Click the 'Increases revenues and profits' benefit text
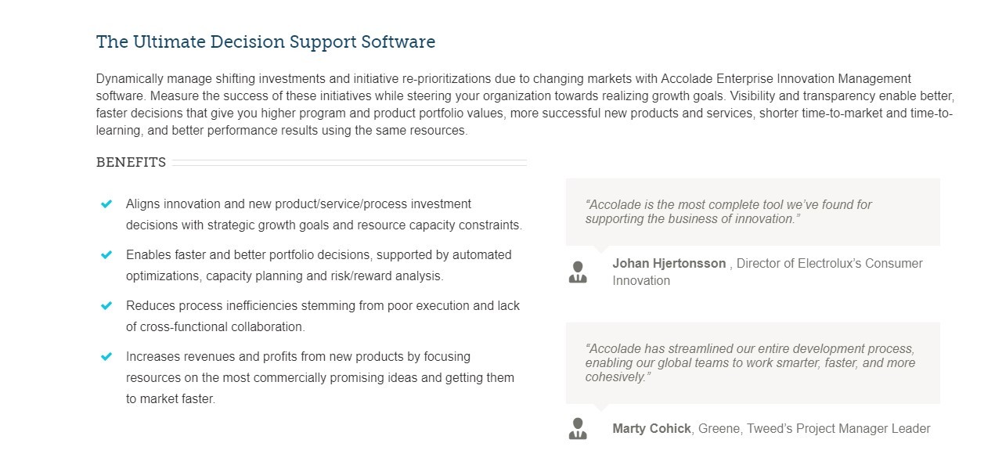 (320, 377)
